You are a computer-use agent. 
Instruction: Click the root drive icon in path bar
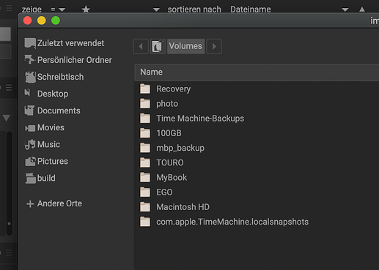pos(158,46)
